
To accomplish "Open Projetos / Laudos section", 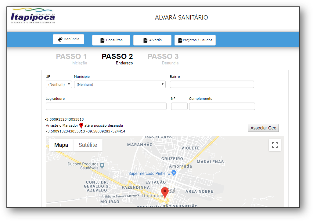I will coord(195,40).
